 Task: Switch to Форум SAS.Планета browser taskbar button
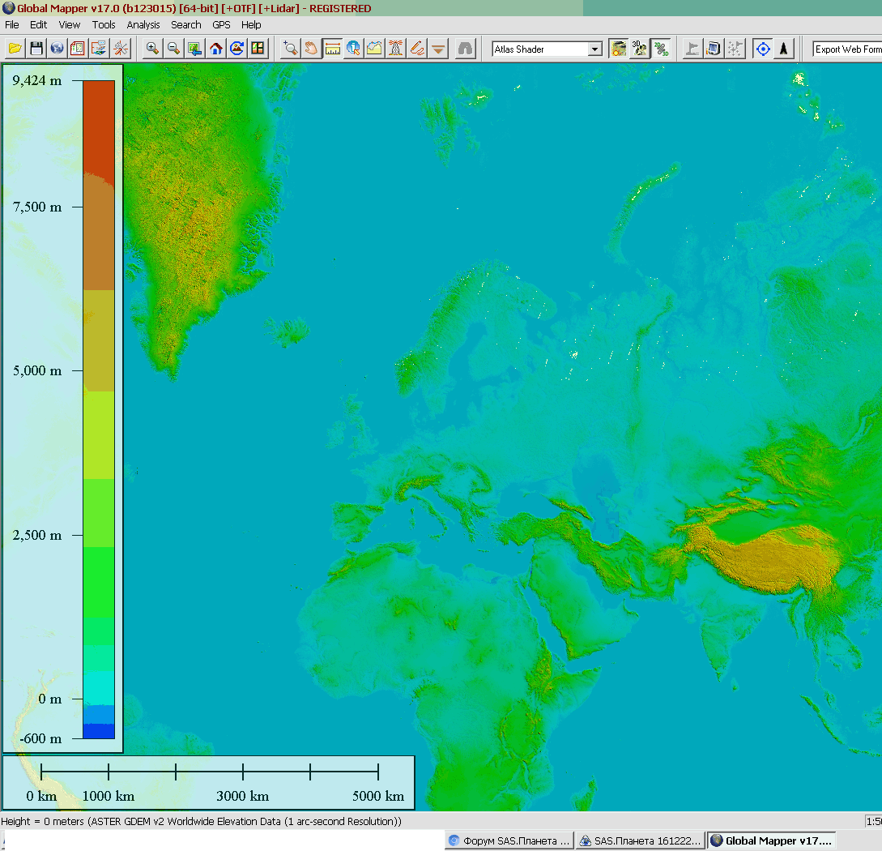pyautogui.click(x=509, y=840)
